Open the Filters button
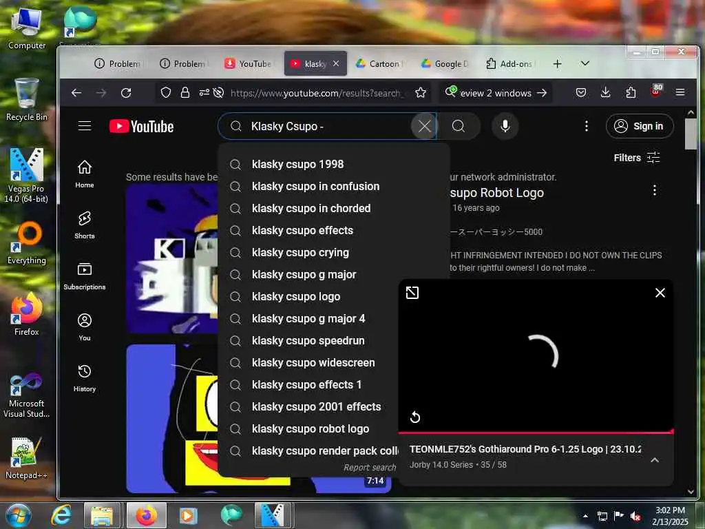 pos(637,158)
